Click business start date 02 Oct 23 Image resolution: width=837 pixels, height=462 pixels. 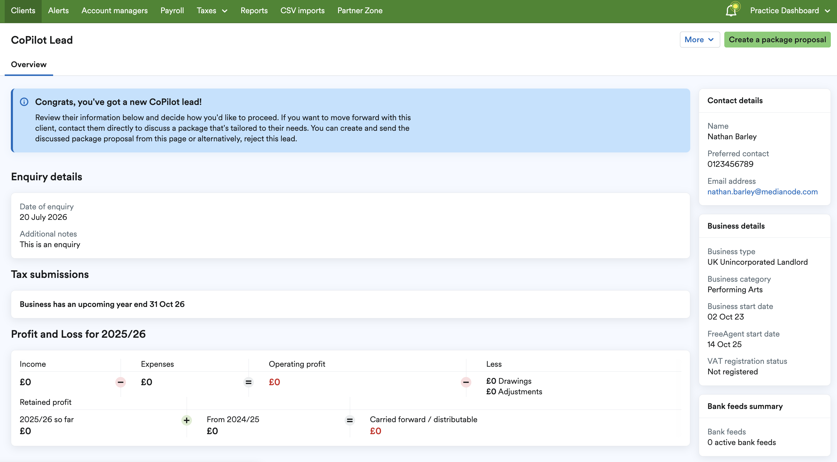point(725,317)
